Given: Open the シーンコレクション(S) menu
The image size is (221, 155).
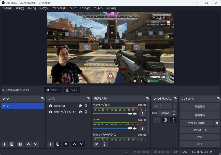Looking at the screenshot, I should click(80, 8).
